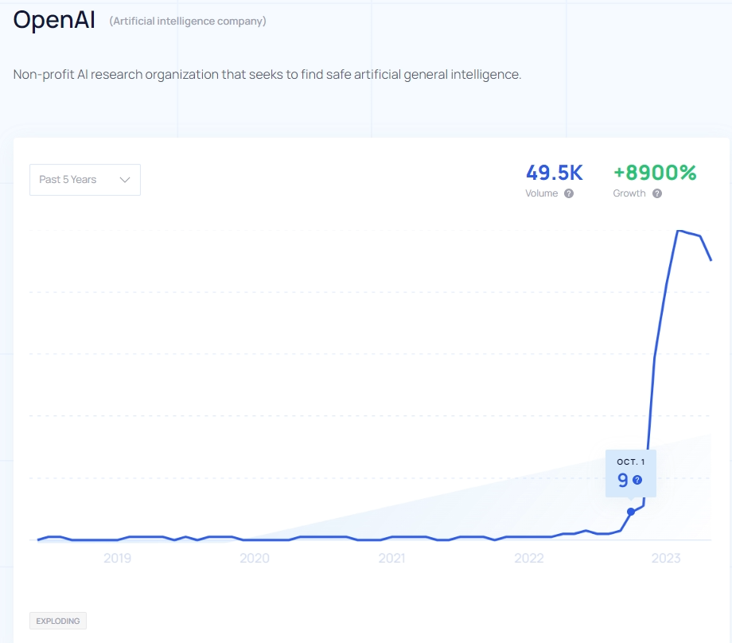Click the +8900% growth figure
732x643 pixels.
(655, 173)
